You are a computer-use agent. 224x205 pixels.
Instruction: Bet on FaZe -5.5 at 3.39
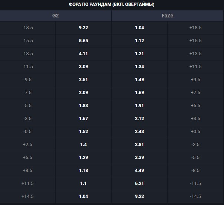pyautogui.click(x=139, y=158)
